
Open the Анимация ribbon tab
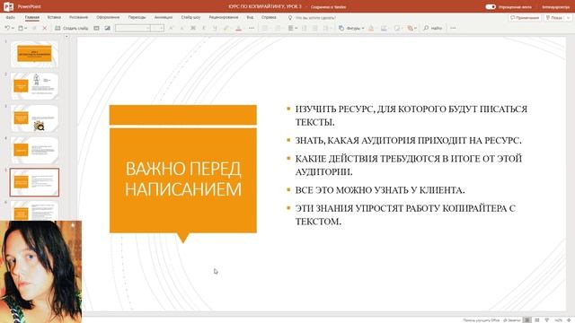pyautogui.click(x=164, y=17)
